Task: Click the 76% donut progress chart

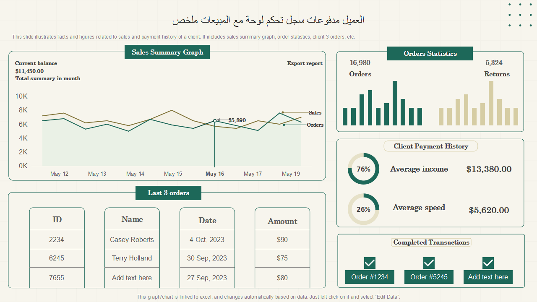Action: click(363, 169)
